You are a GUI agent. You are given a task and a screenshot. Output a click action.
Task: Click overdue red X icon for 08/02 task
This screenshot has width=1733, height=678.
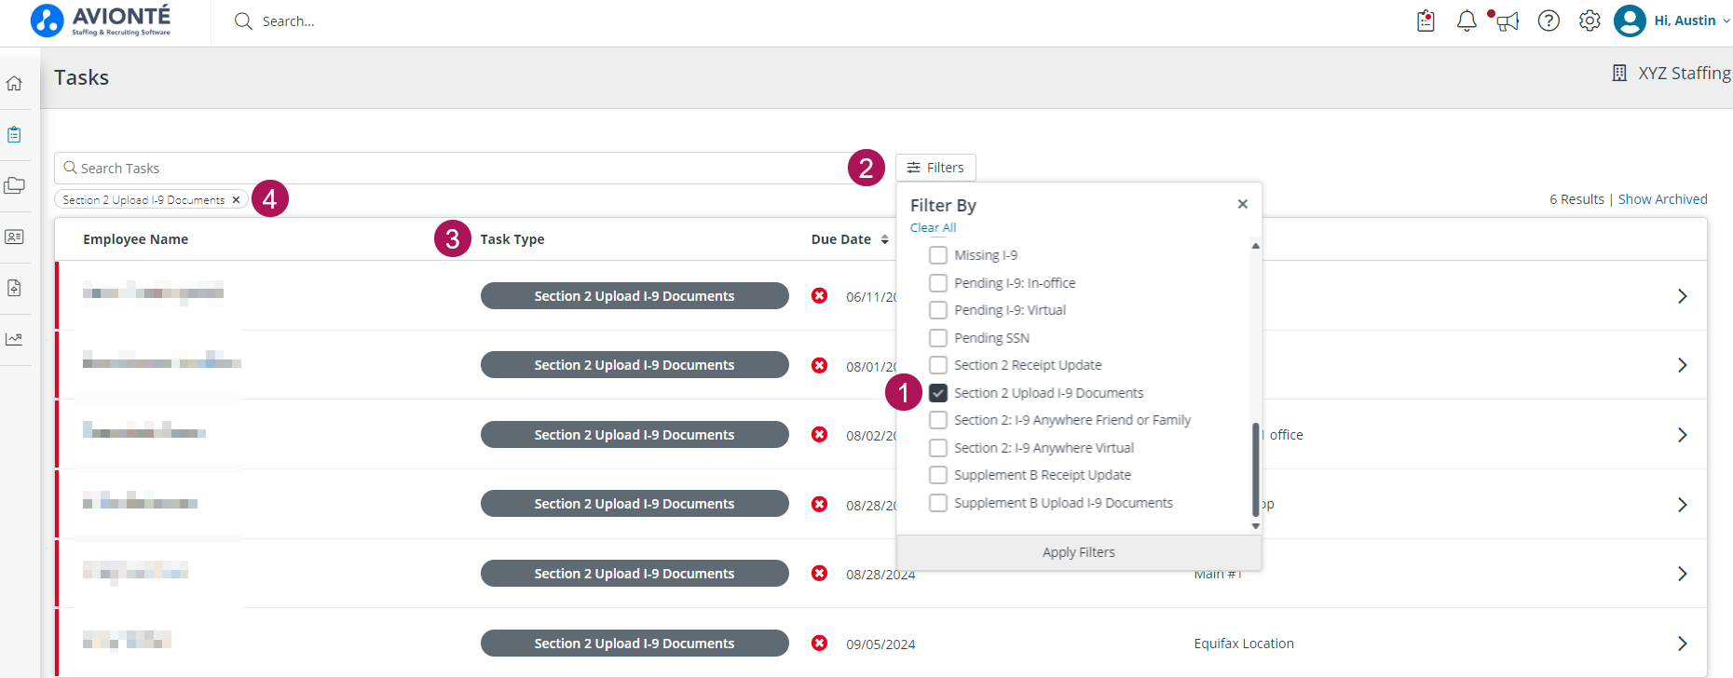click(819, 434)
